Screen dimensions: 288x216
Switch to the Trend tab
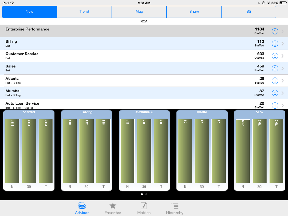pos(84,12)
